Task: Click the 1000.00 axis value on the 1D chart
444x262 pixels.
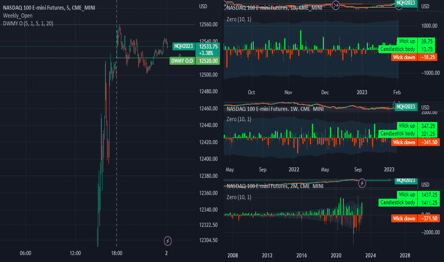Action: click(429, 26)
